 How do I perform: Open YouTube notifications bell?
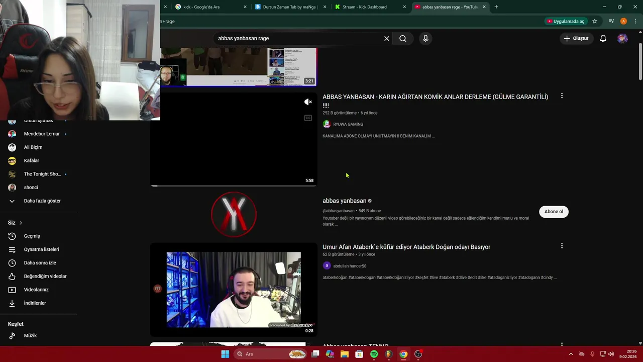603,39
